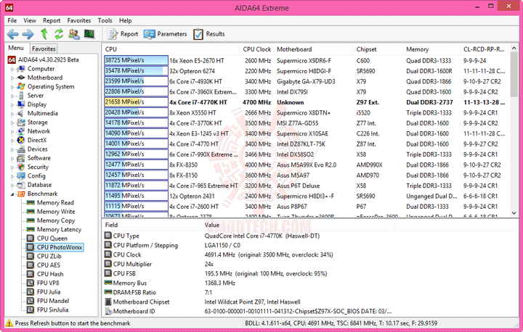Expand the Computer tree node
The width and height of the screenshot is (523, 332).
tap(12, 70)
